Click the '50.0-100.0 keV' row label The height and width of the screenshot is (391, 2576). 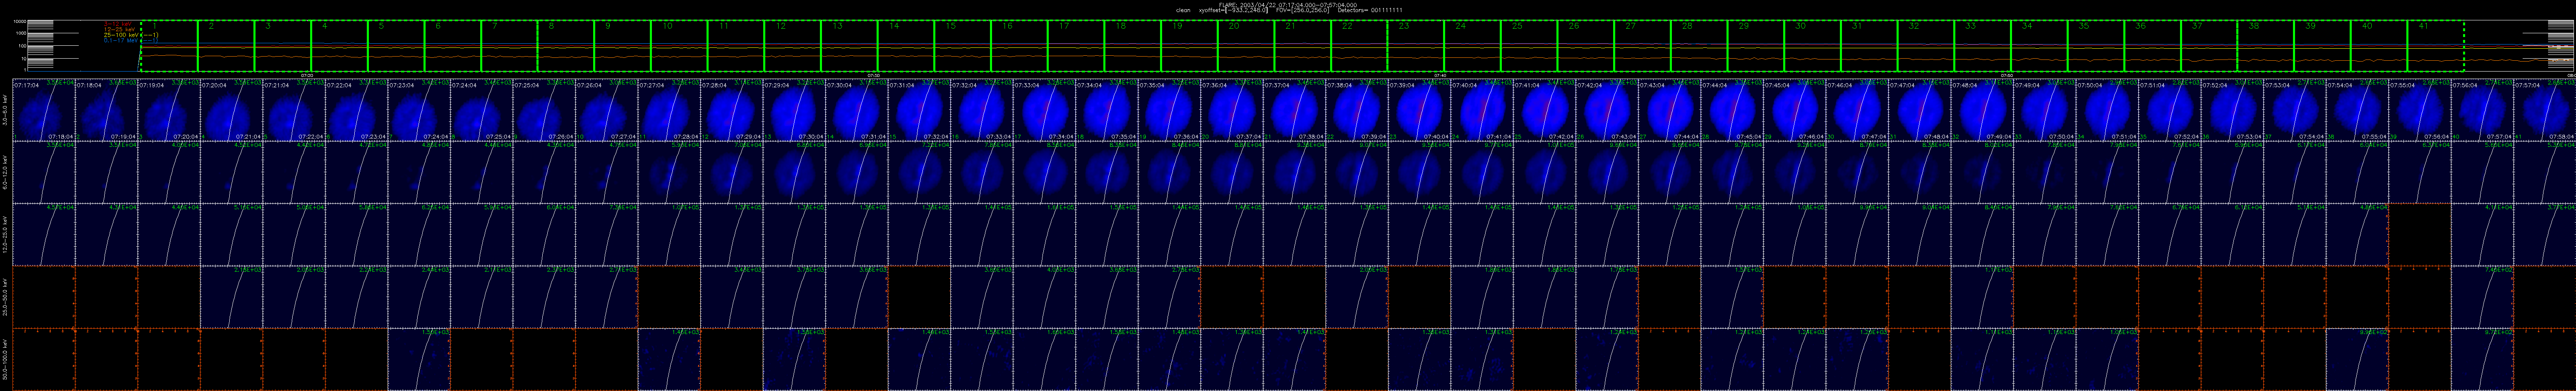click(5, 359)
